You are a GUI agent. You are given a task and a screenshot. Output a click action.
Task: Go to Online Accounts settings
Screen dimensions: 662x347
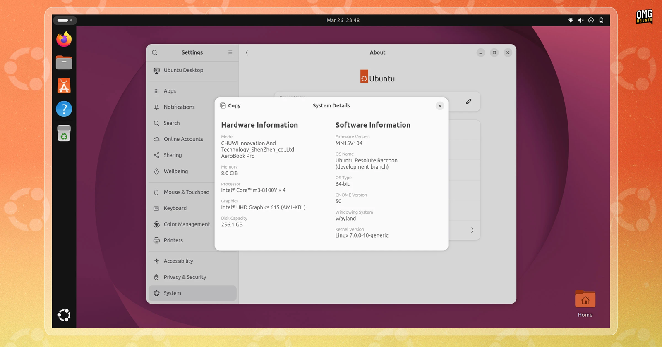click(183, 139)
